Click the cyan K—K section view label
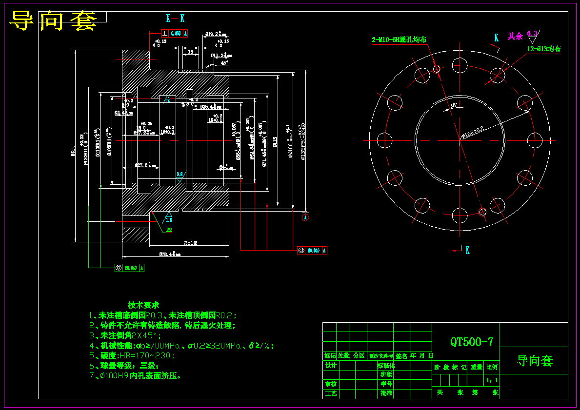The image size is (580, 410). tap(175, 18)
